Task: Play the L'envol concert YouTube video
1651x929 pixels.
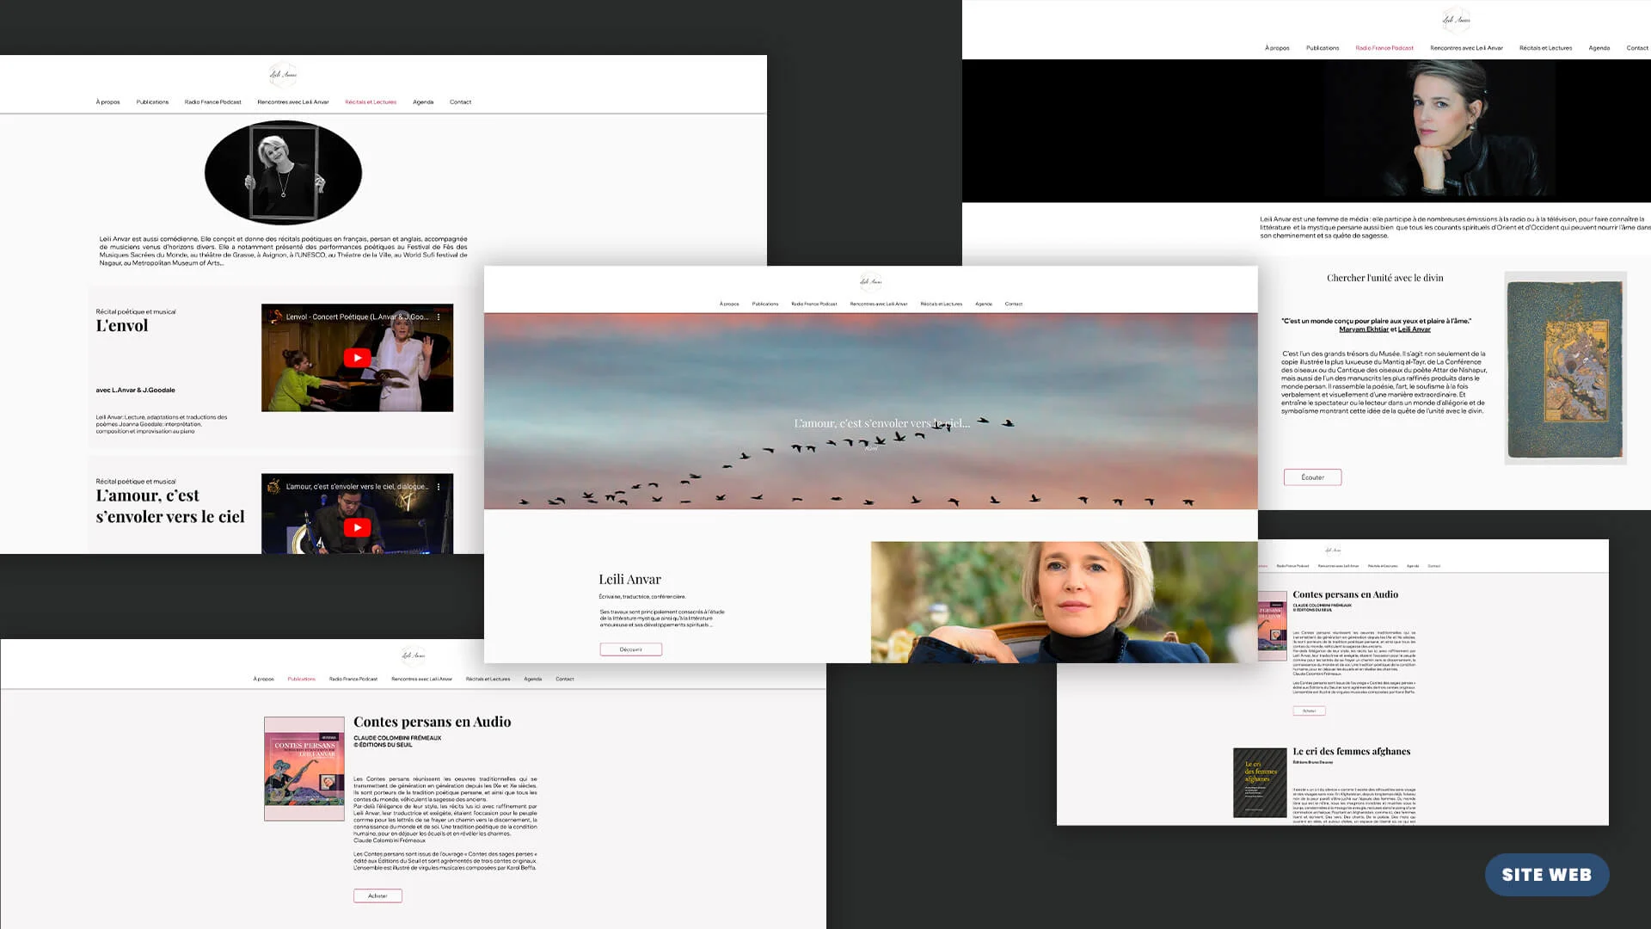Action: 357,358
